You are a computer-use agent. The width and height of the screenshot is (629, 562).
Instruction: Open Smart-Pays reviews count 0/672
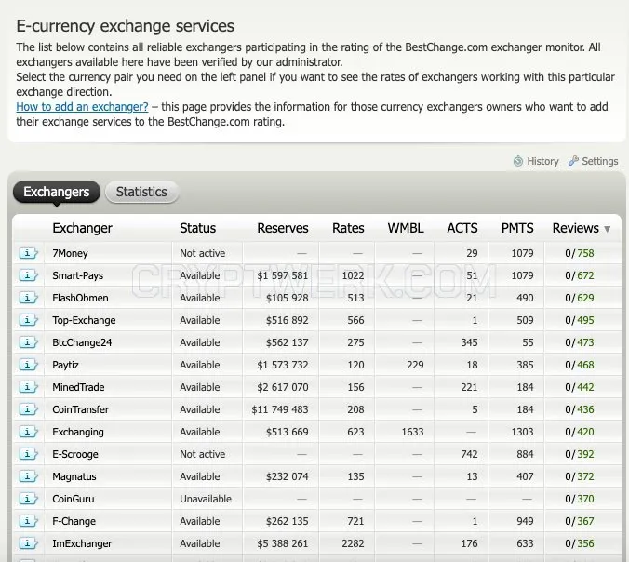580,275
